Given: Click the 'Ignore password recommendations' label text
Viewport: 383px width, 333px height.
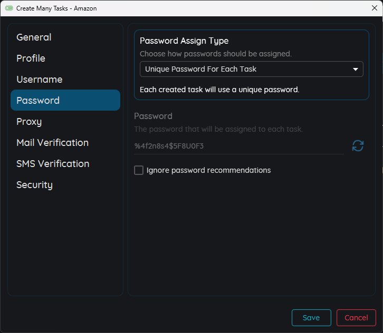Looking at the screenshot, I should (208, 170).
